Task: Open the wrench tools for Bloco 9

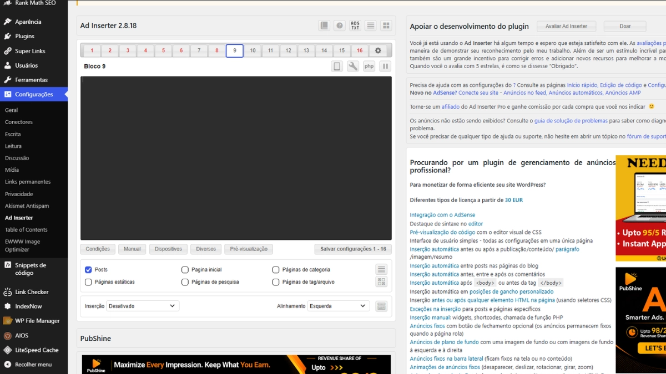Action: pyautogui.click(x=353, y=66)
